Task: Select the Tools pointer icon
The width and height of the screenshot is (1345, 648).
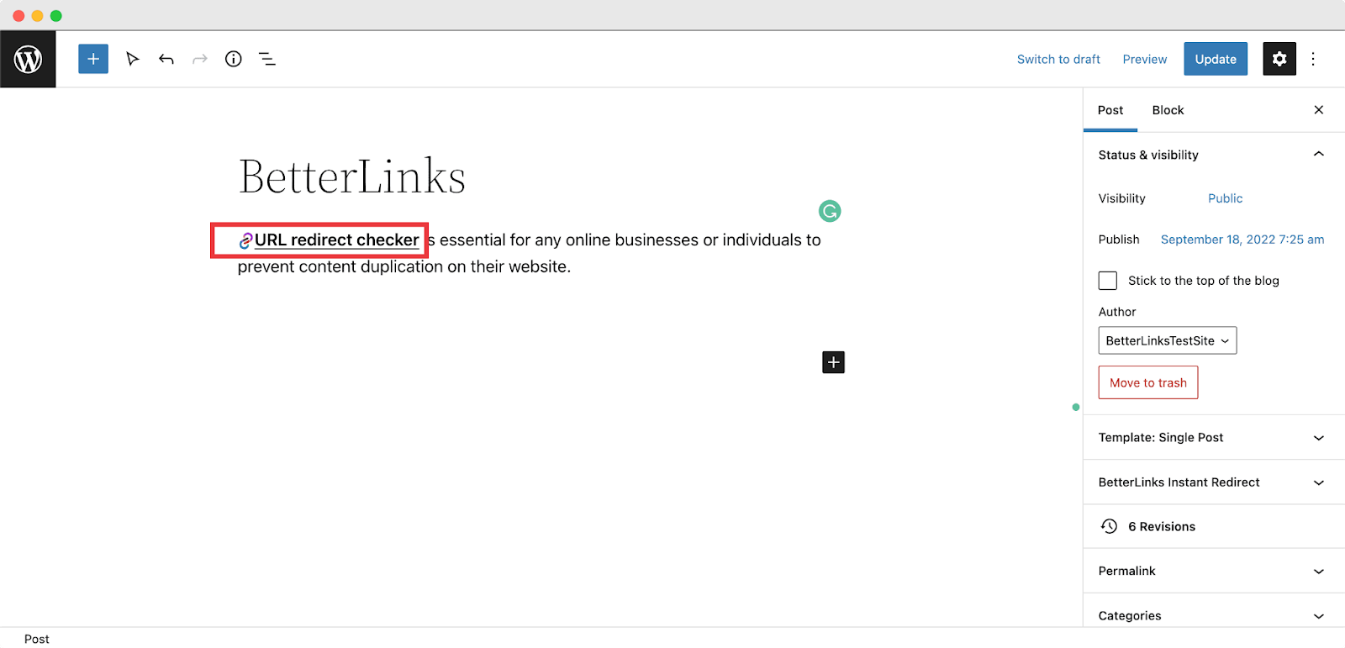Action: [x=132, y=59]
